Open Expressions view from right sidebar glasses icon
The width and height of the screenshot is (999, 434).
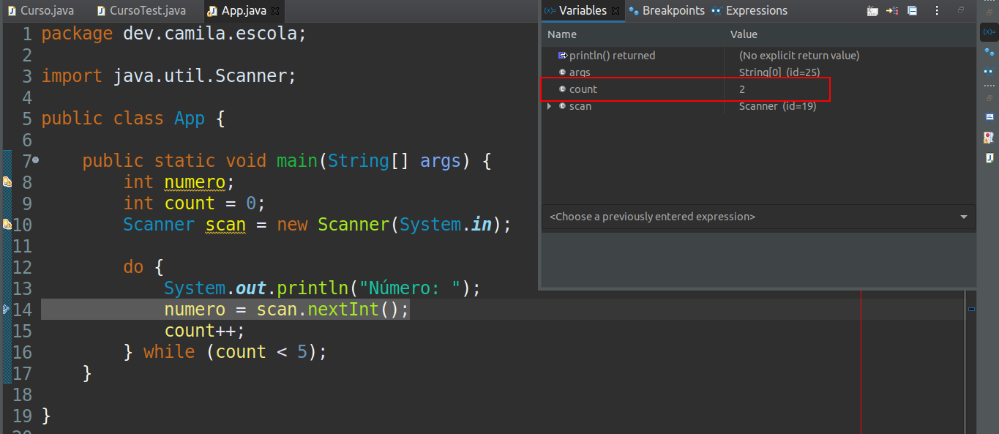(x=989, y=70)
